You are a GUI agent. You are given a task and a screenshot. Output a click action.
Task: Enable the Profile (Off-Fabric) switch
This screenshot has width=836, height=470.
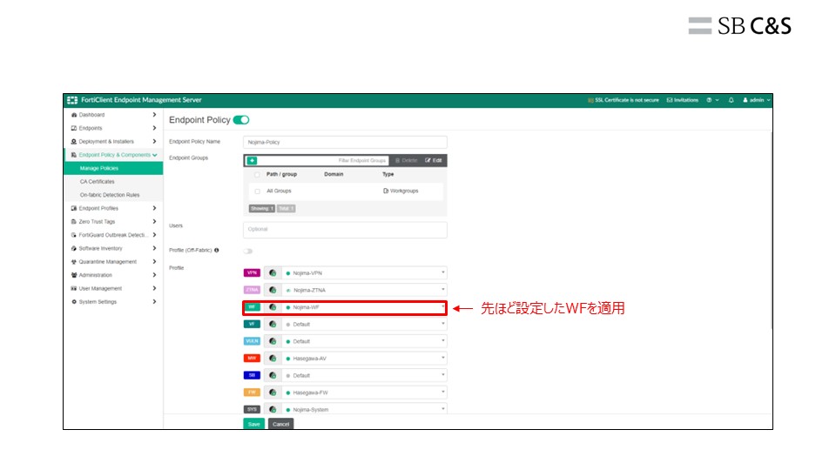(248, 251)
